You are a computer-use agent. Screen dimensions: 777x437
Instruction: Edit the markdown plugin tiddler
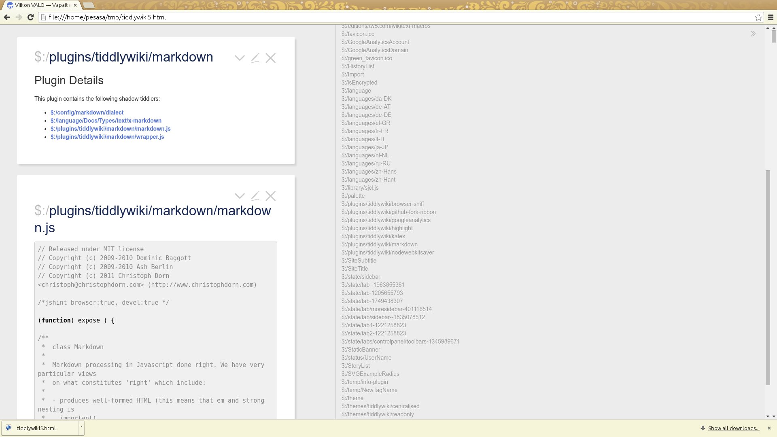(255, 58)
